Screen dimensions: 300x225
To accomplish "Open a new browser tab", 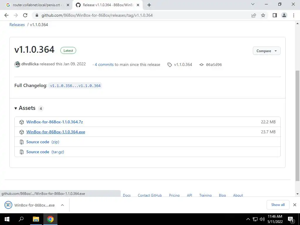I will point(149,5).
